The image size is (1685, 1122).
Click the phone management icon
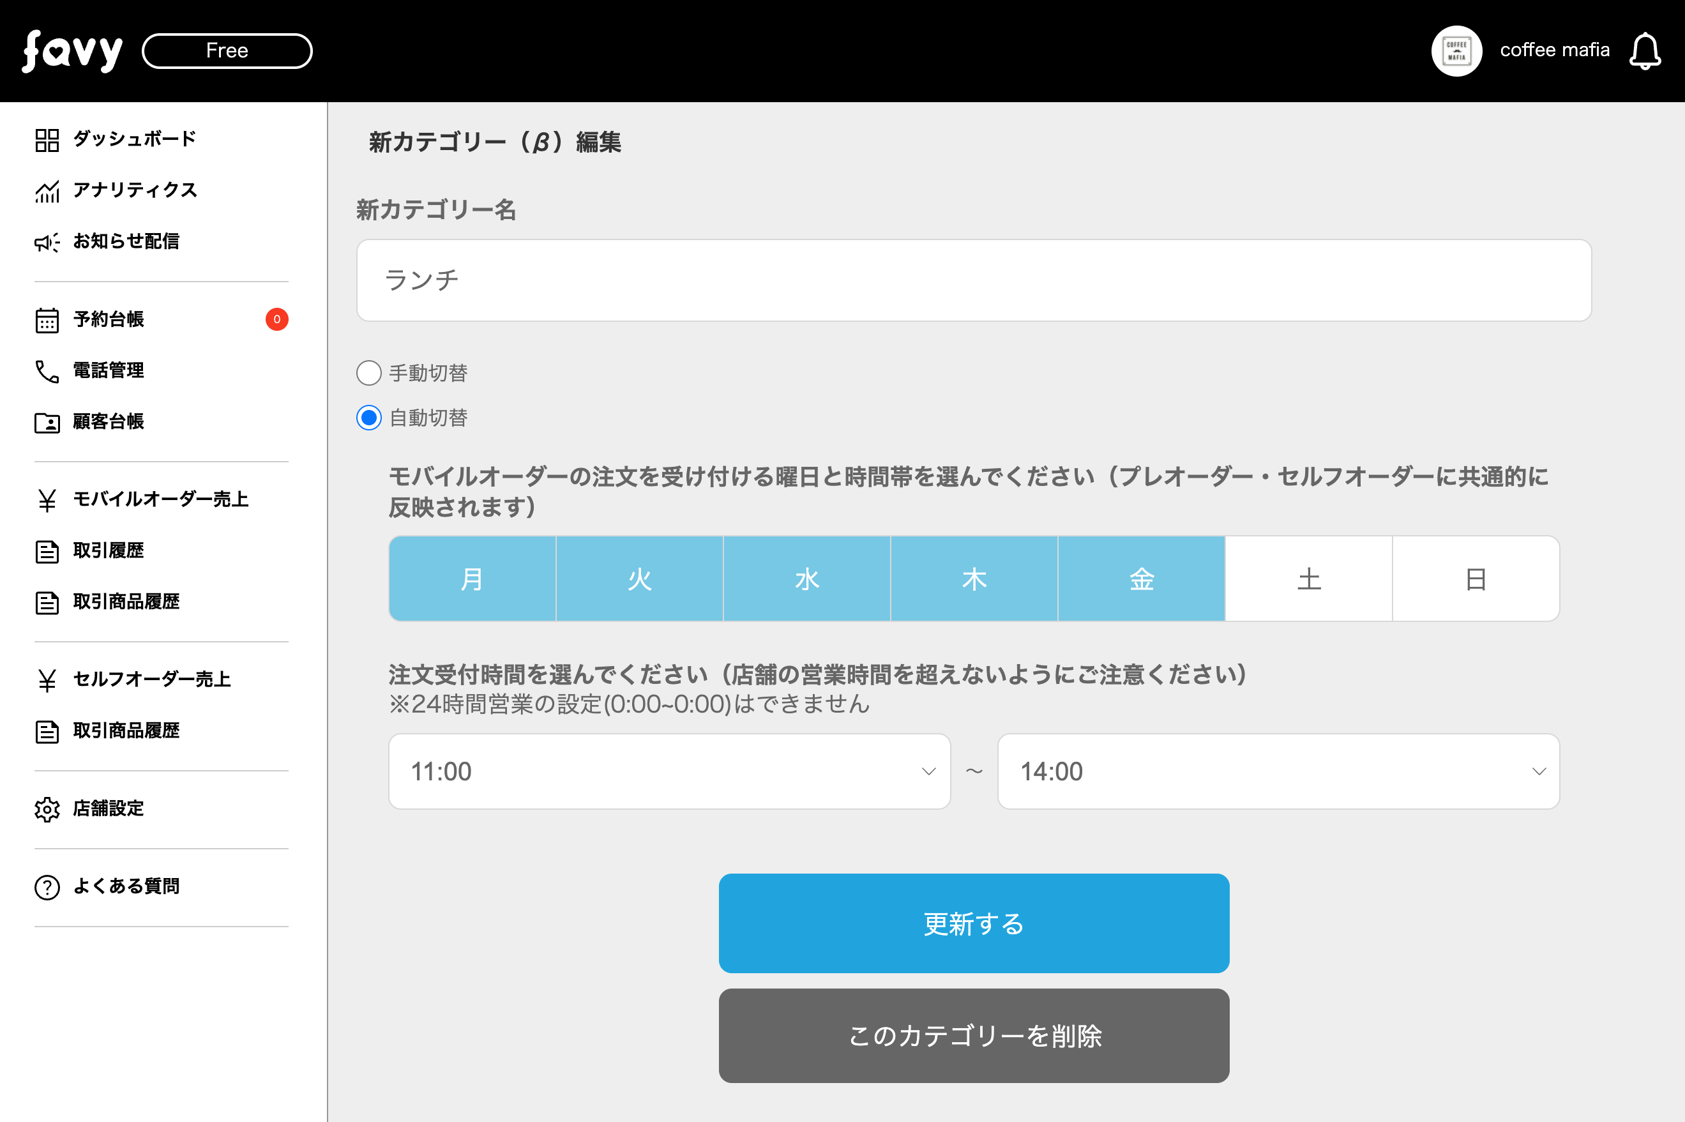coord(47,372)
